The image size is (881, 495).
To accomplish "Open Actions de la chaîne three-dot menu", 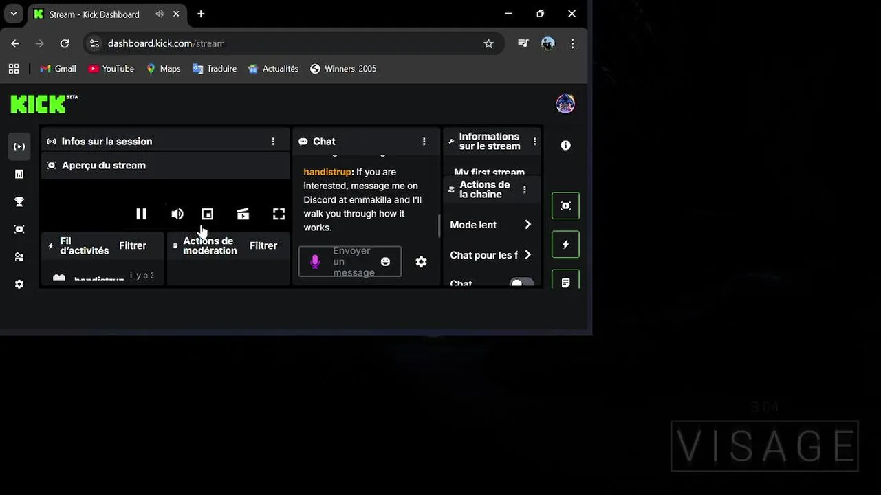I will click(525, 190).
